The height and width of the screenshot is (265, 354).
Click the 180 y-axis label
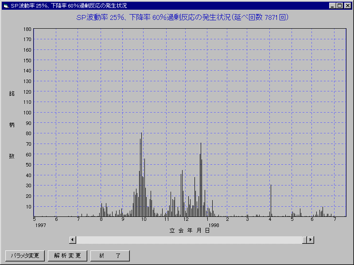27,29
